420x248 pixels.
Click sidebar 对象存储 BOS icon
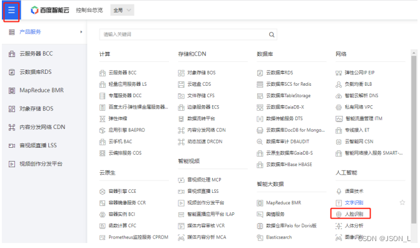12,109
